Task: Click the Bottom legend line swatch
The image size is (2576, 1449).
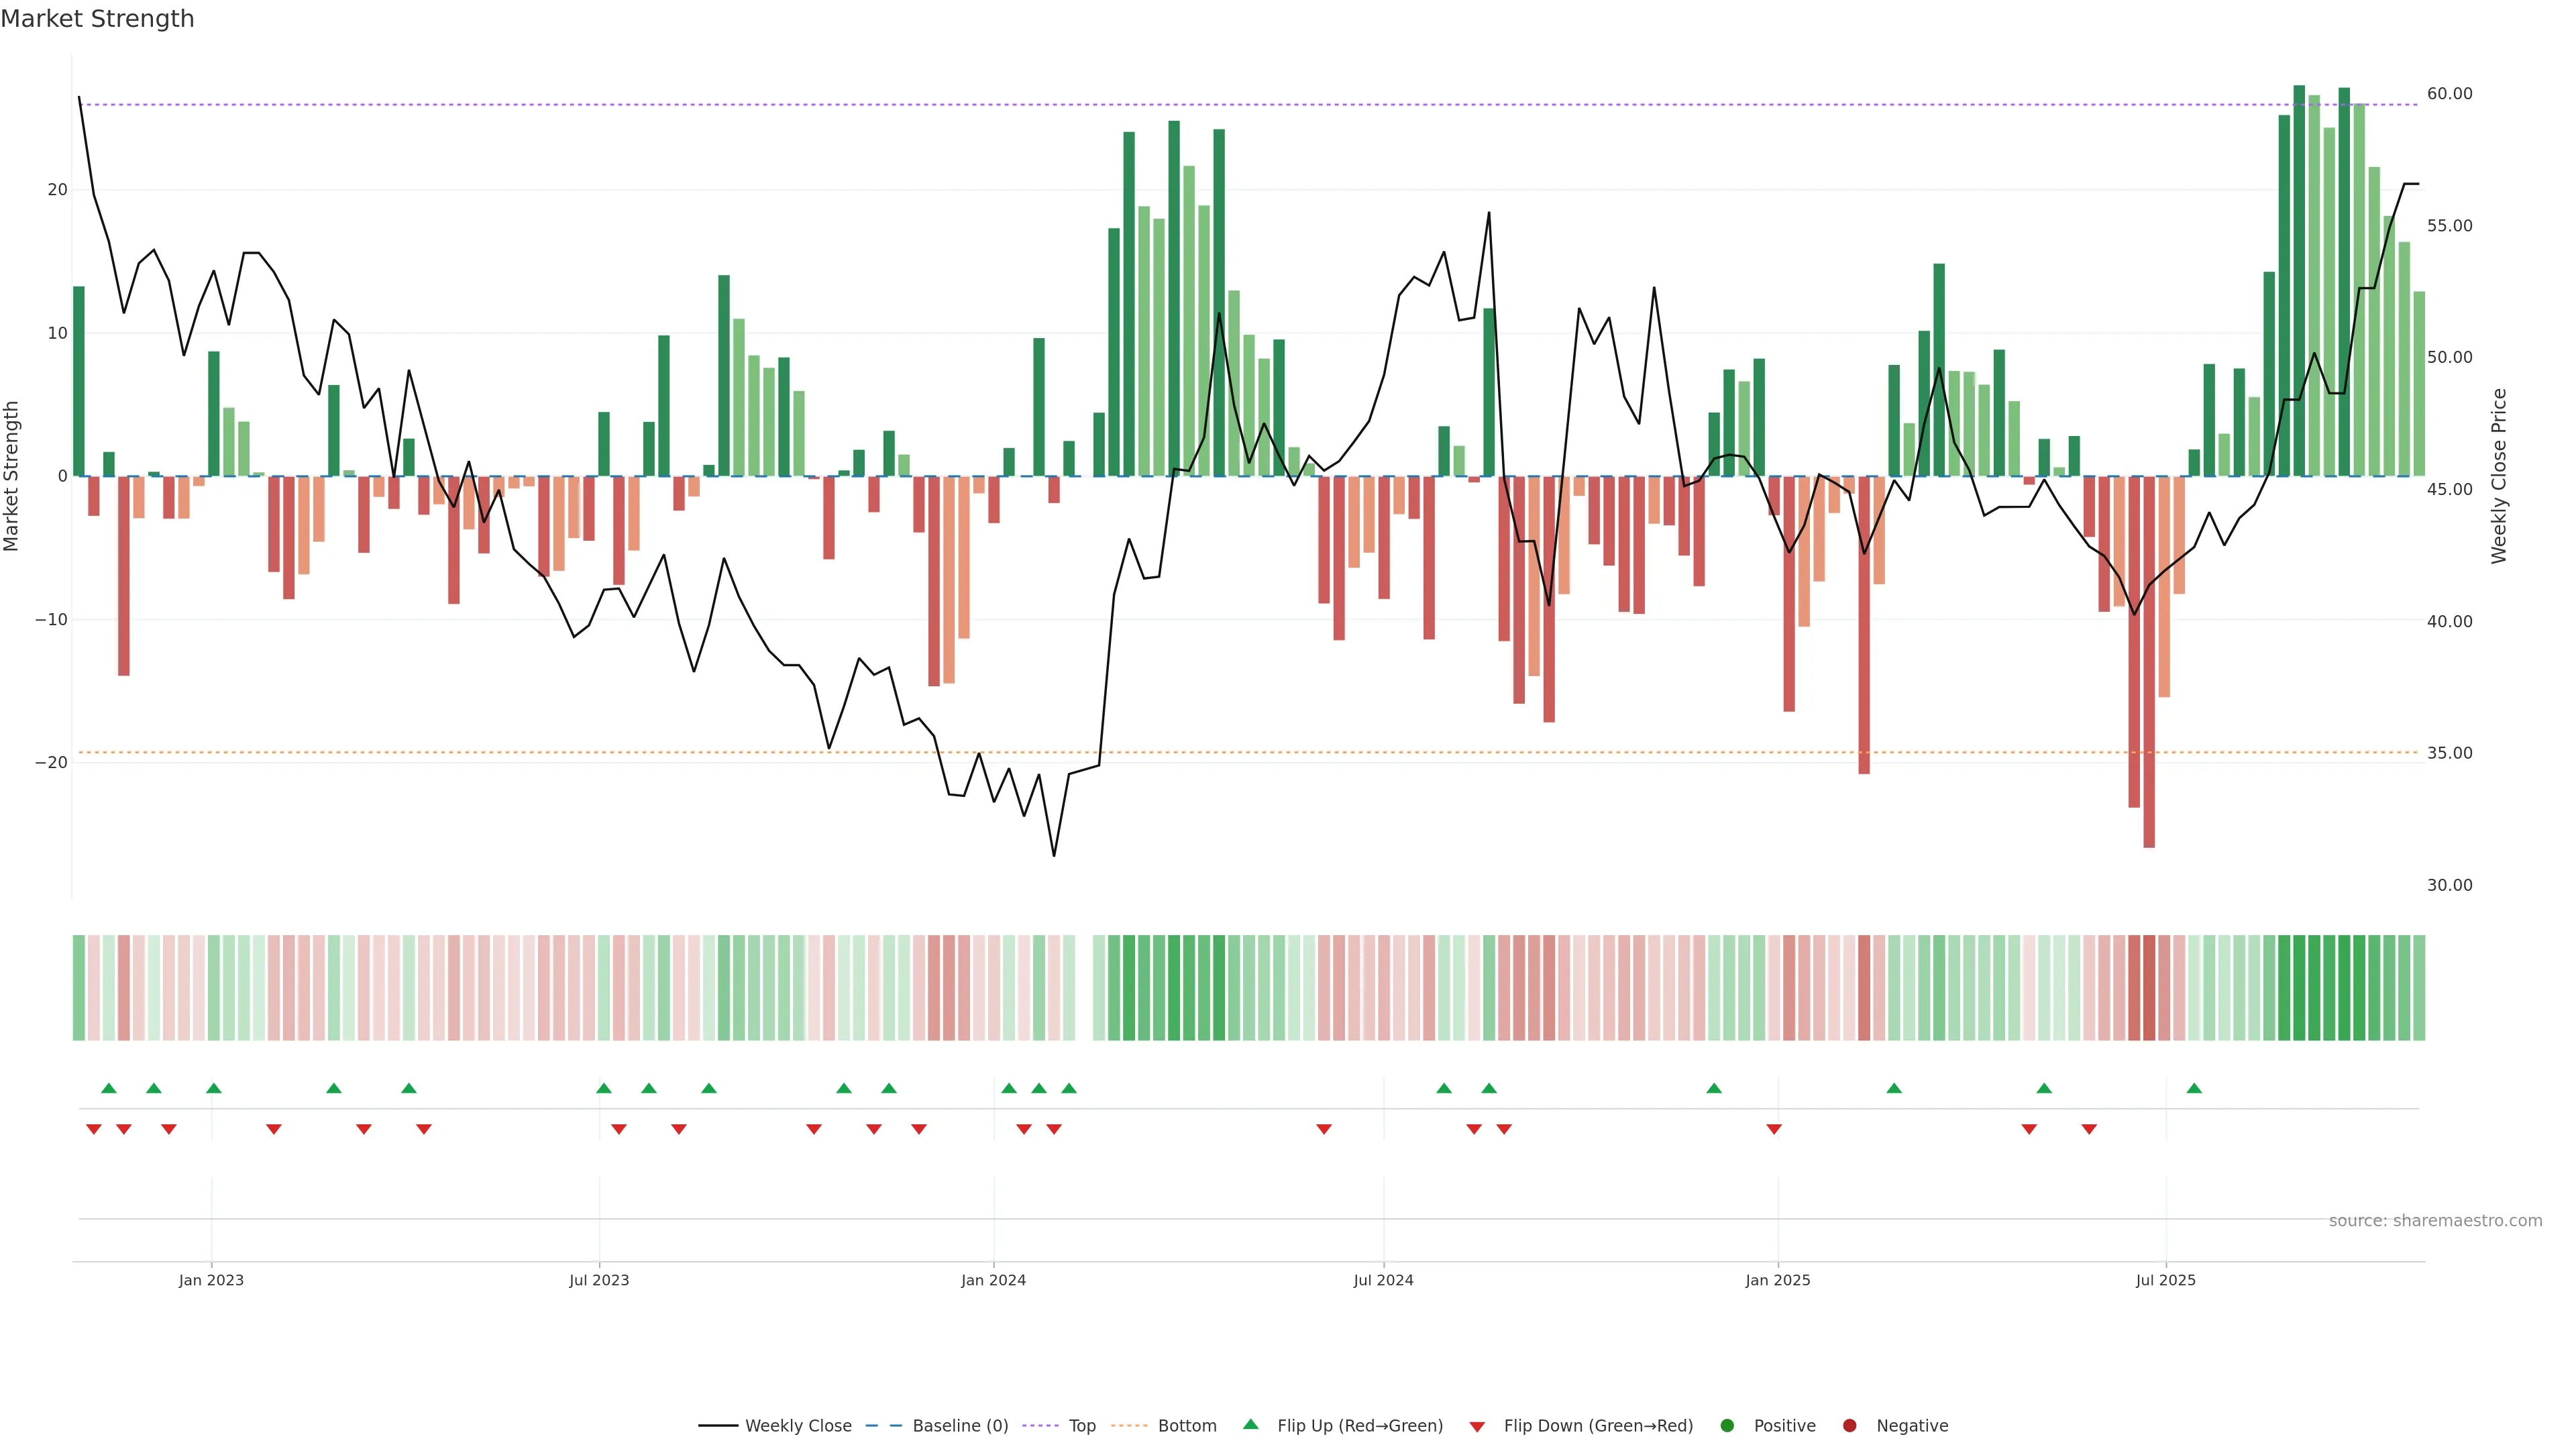Action: click(x=1129, y=1426)
